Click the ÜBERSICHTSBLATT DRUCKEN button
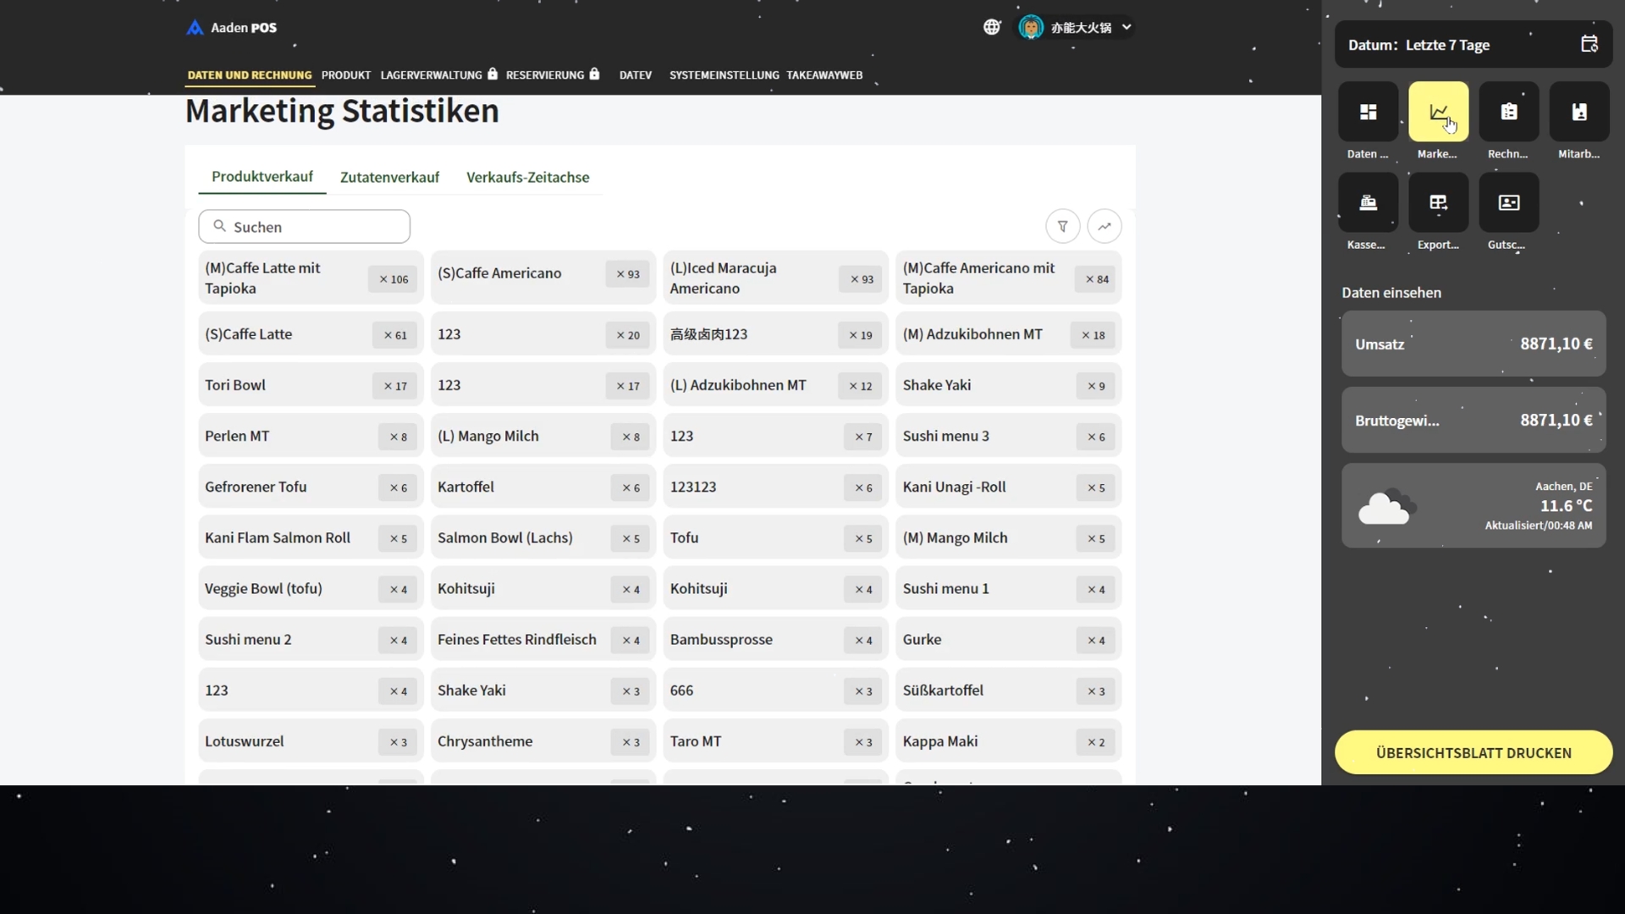This screenshot has width=1625, height=914. [1473, 752]
